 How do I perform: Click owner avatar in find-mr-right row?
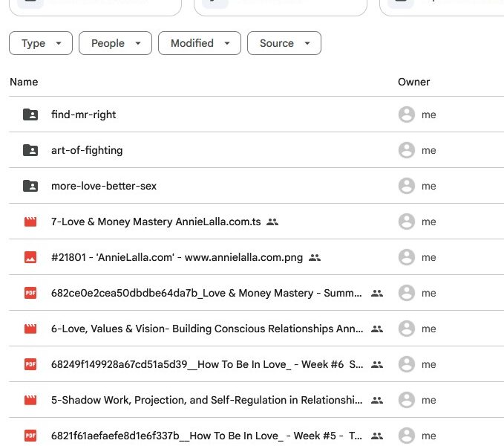[407, 114]
